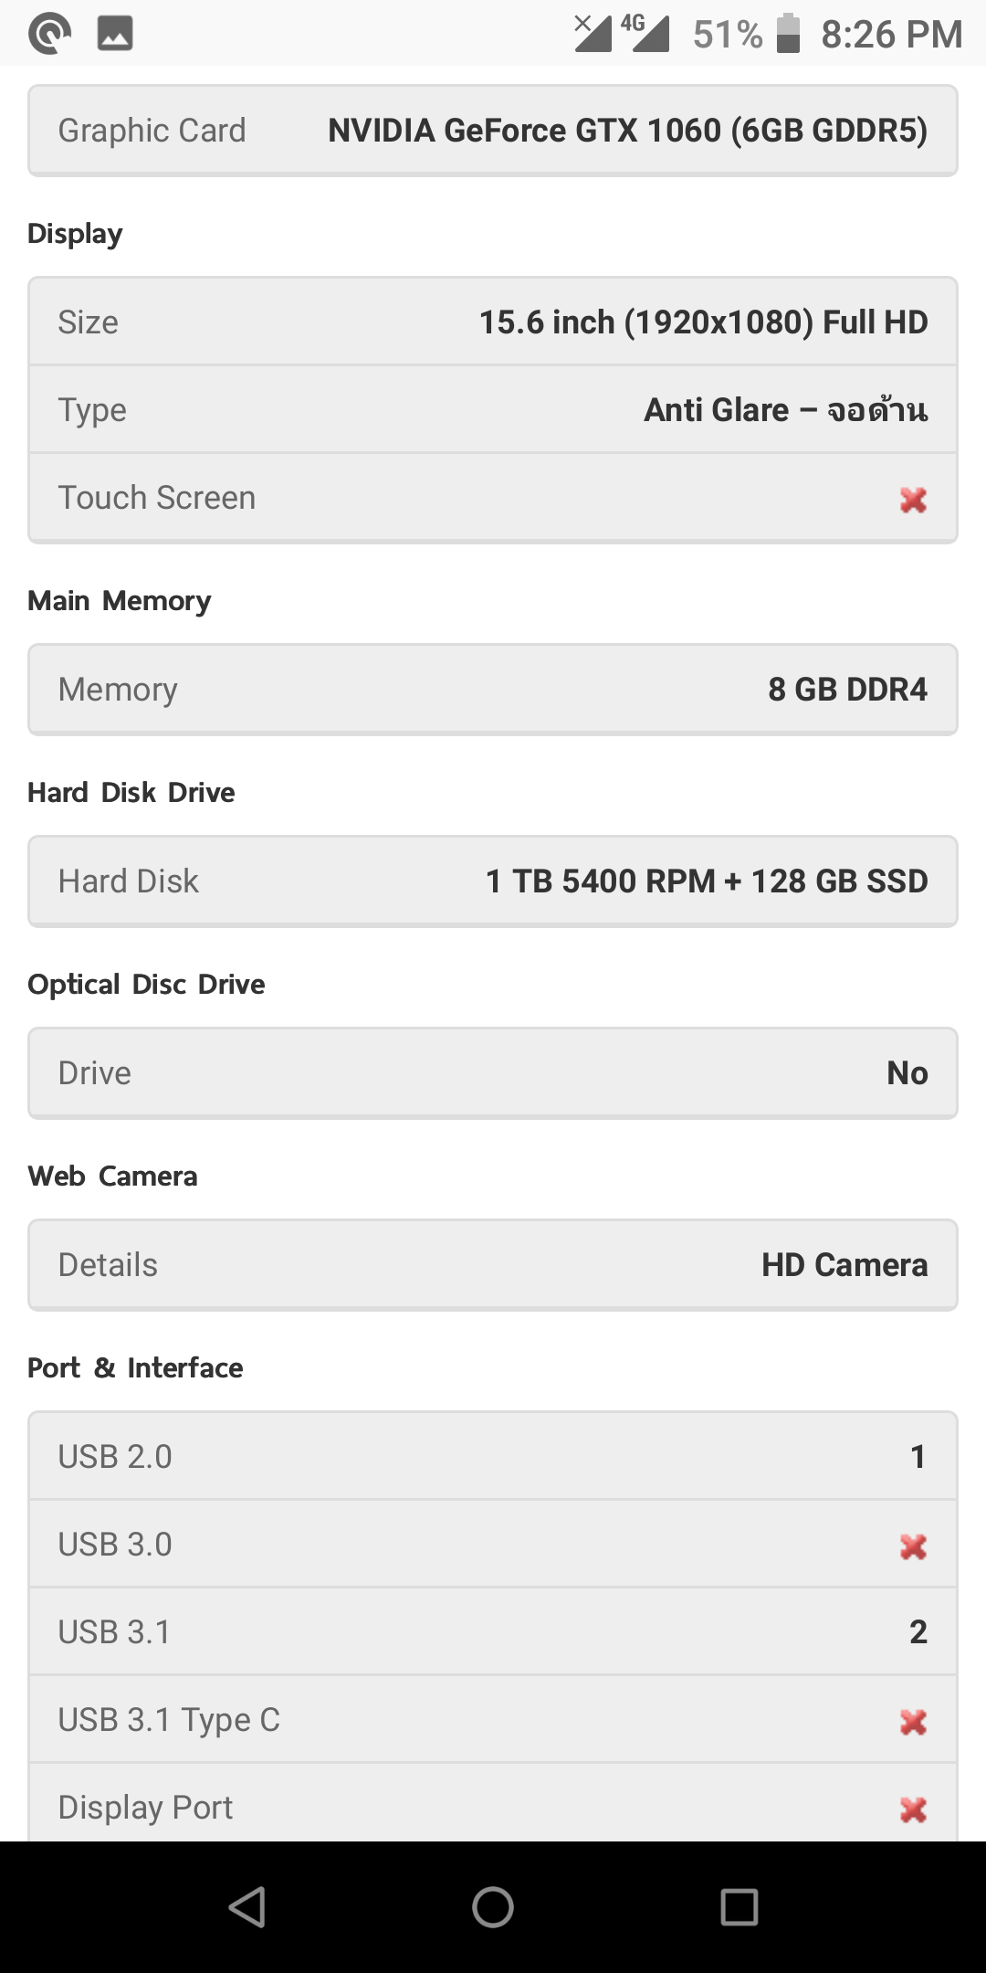Tap the Android back navigation button
Viewport: 986px width, 1973px height.
(246, 1907)
